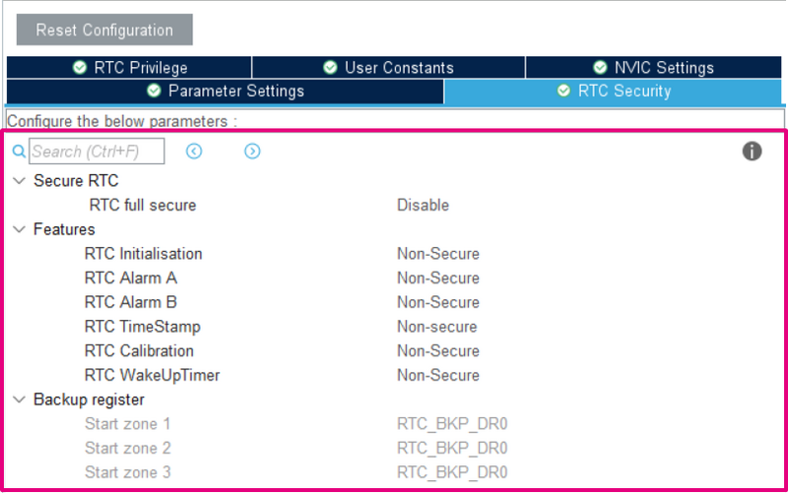Click the green check on NVIC Settings tab
The image size is (788, 493).
[600, 67]
